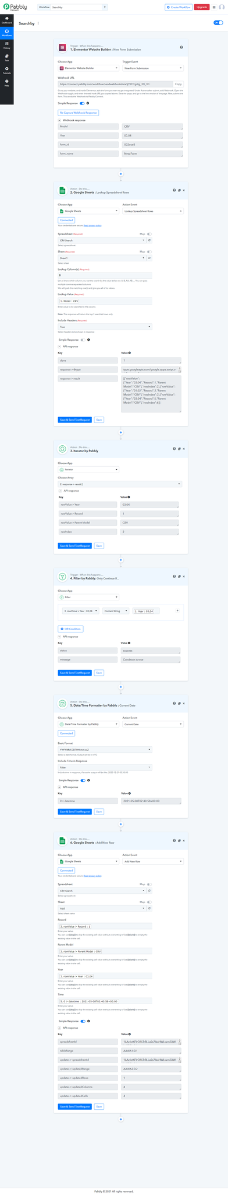This screenshot has height=1195, width=228.
Task: Click the Pabbly Connect logo
Action: (x=15, y=7)
